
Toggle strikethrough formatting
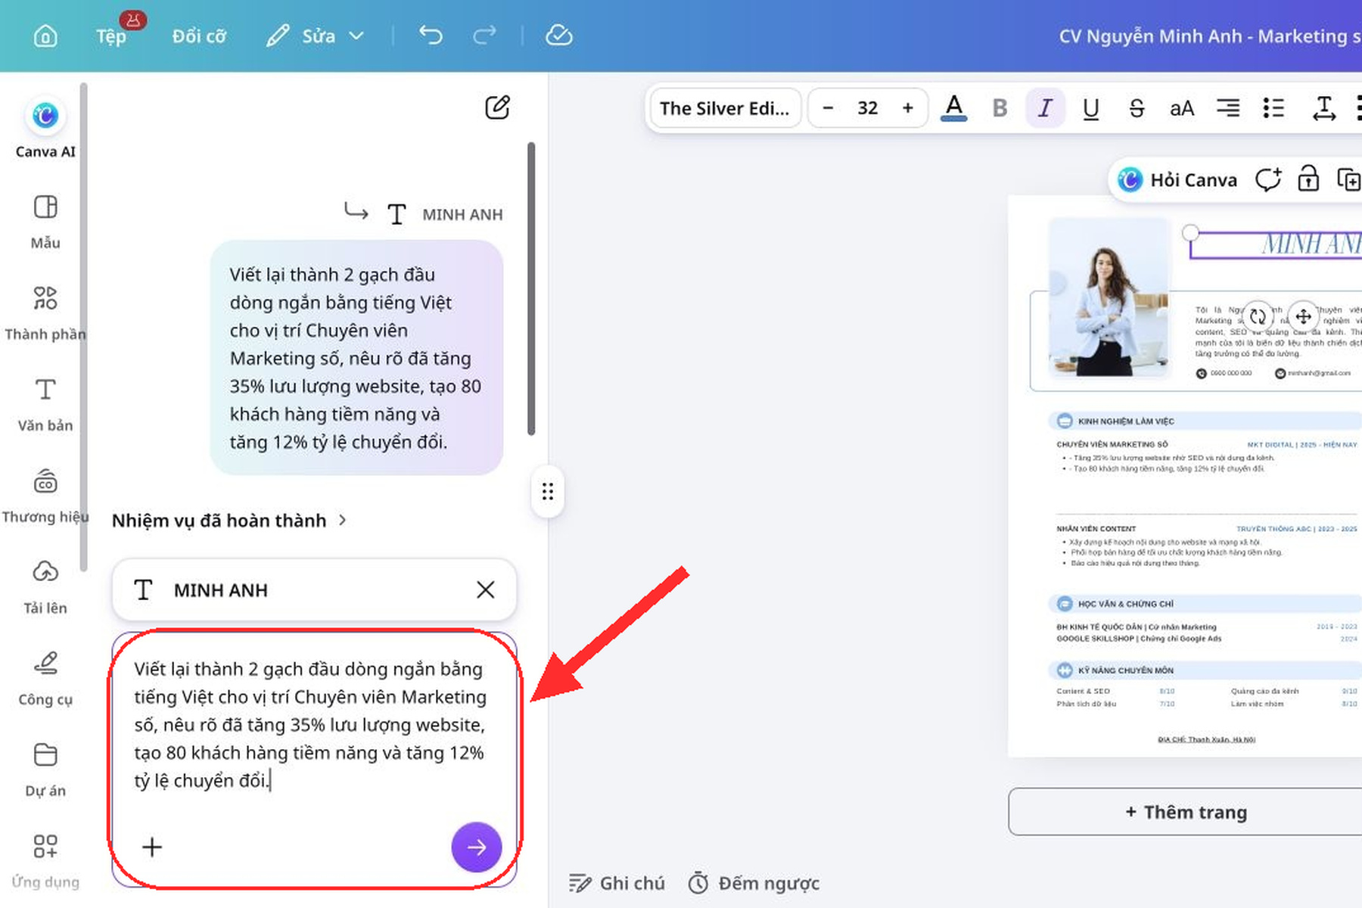point(1137,108)
